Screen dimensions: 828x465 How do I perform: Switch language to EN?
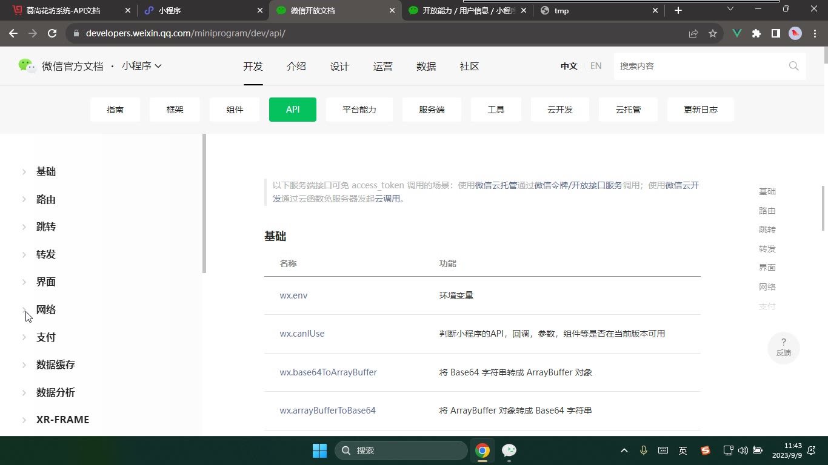(x=596, y=66)
